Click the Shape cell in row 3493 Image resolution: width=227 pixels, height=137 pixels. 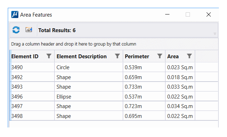89,87
